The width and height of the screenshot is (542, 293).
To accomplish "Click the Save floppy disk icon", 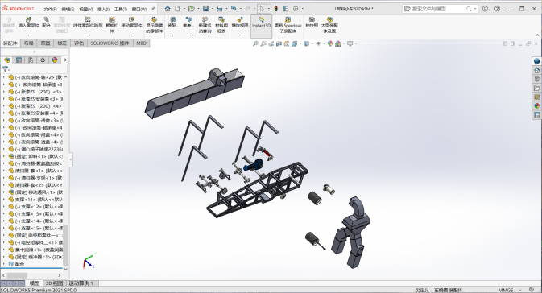I will pyautogui.click(x=205, y=9).
